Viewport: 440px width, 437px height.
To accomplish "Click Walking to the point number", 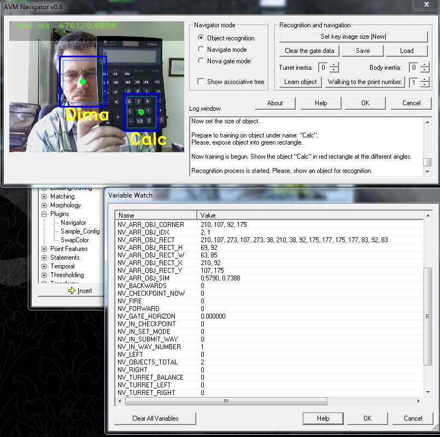I will pyautogui.click(x=365, y=82).
